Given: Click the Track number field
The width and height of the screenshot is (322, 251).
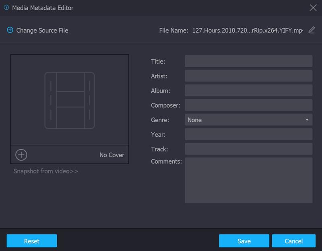Looking at the screenshot, I should 248,149.
